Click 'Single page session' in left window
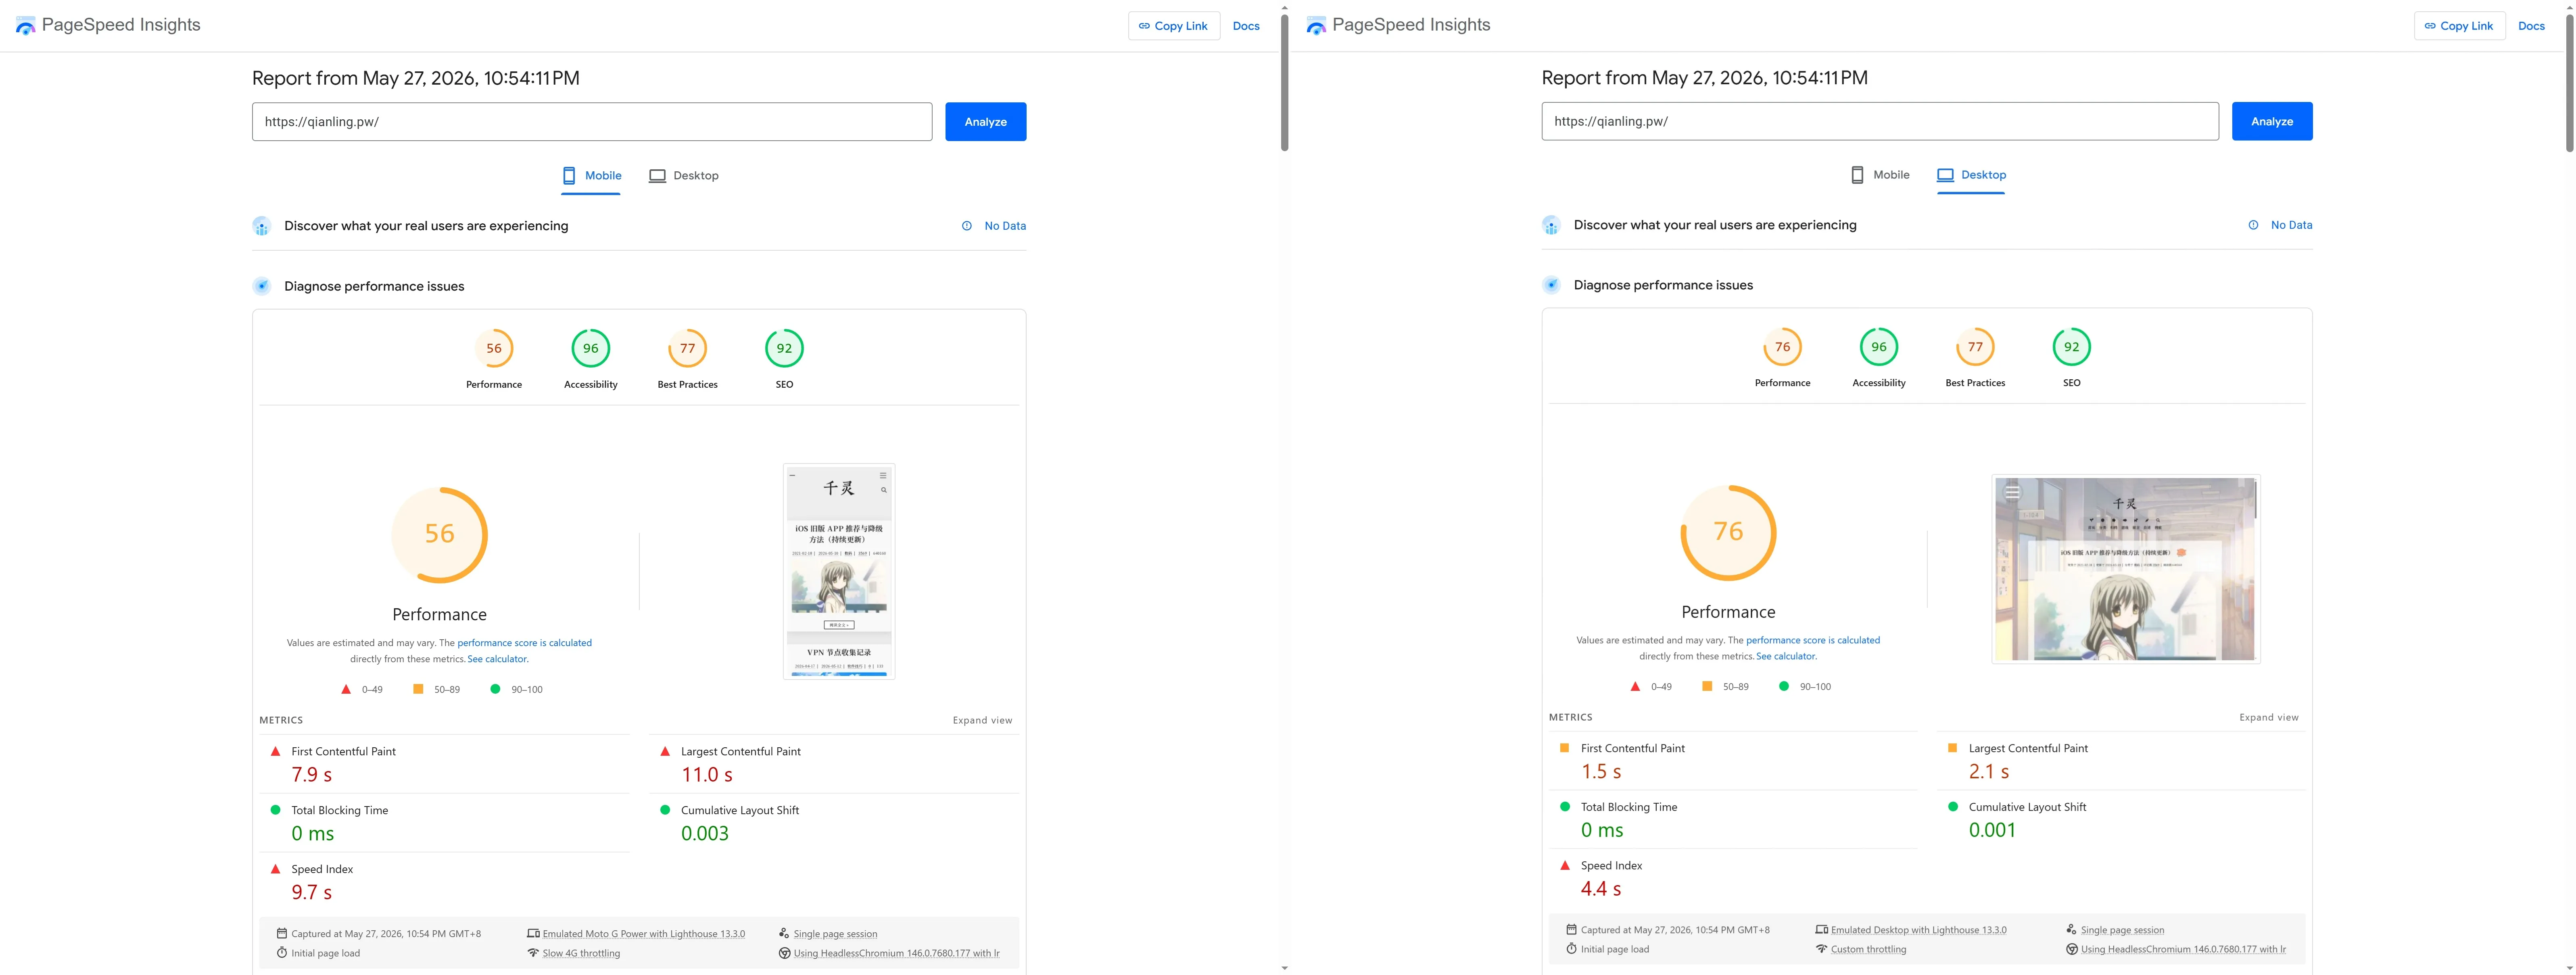Screen dimensions: 2576x975 [x=835, y=934]
